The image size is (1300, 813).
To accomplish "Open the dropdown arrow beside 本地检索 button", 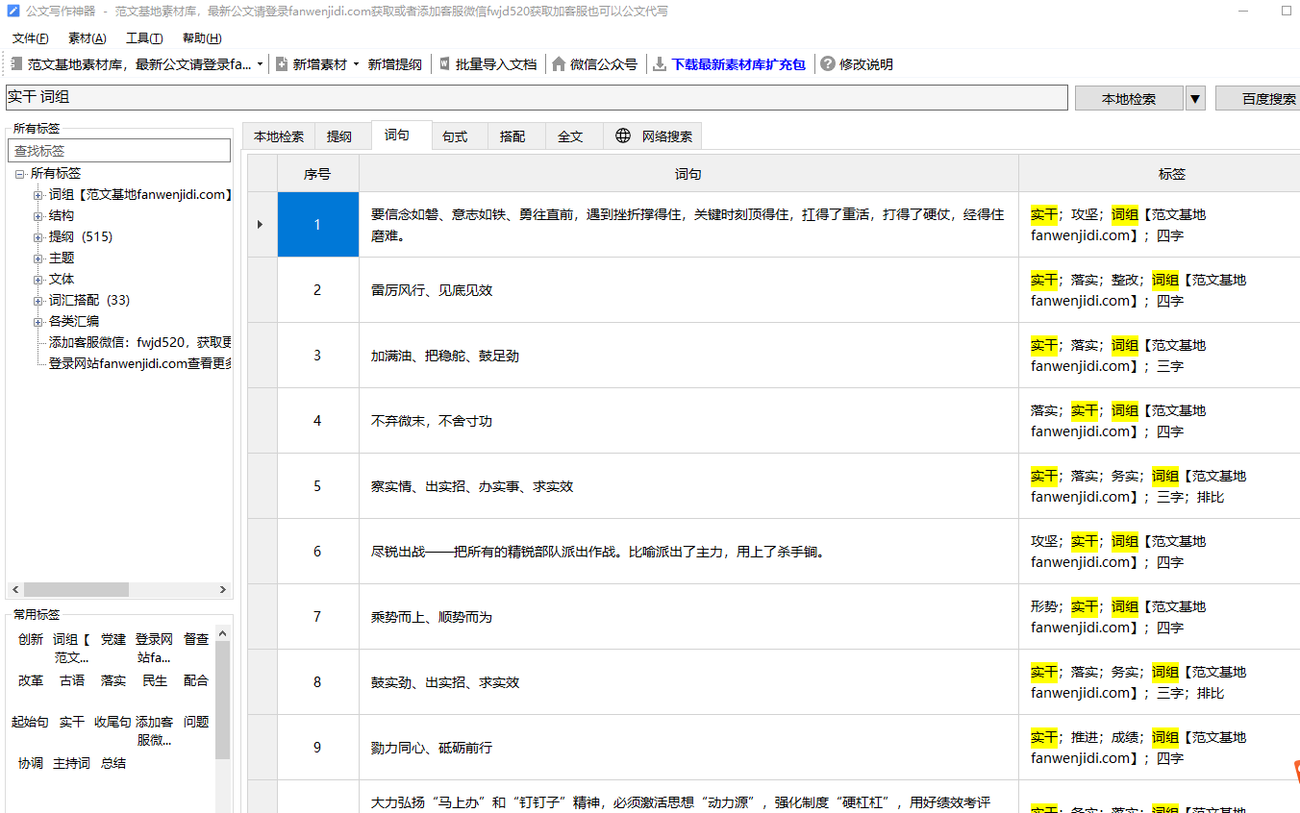I will (1195, 98).
